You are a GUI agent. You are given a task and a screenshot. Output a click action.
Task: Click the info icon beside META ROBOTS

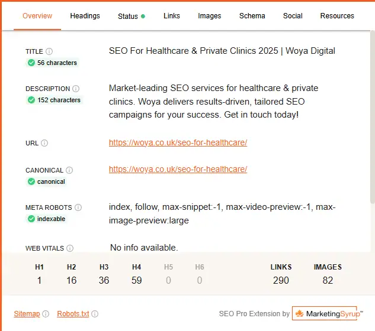click(78, 207)
